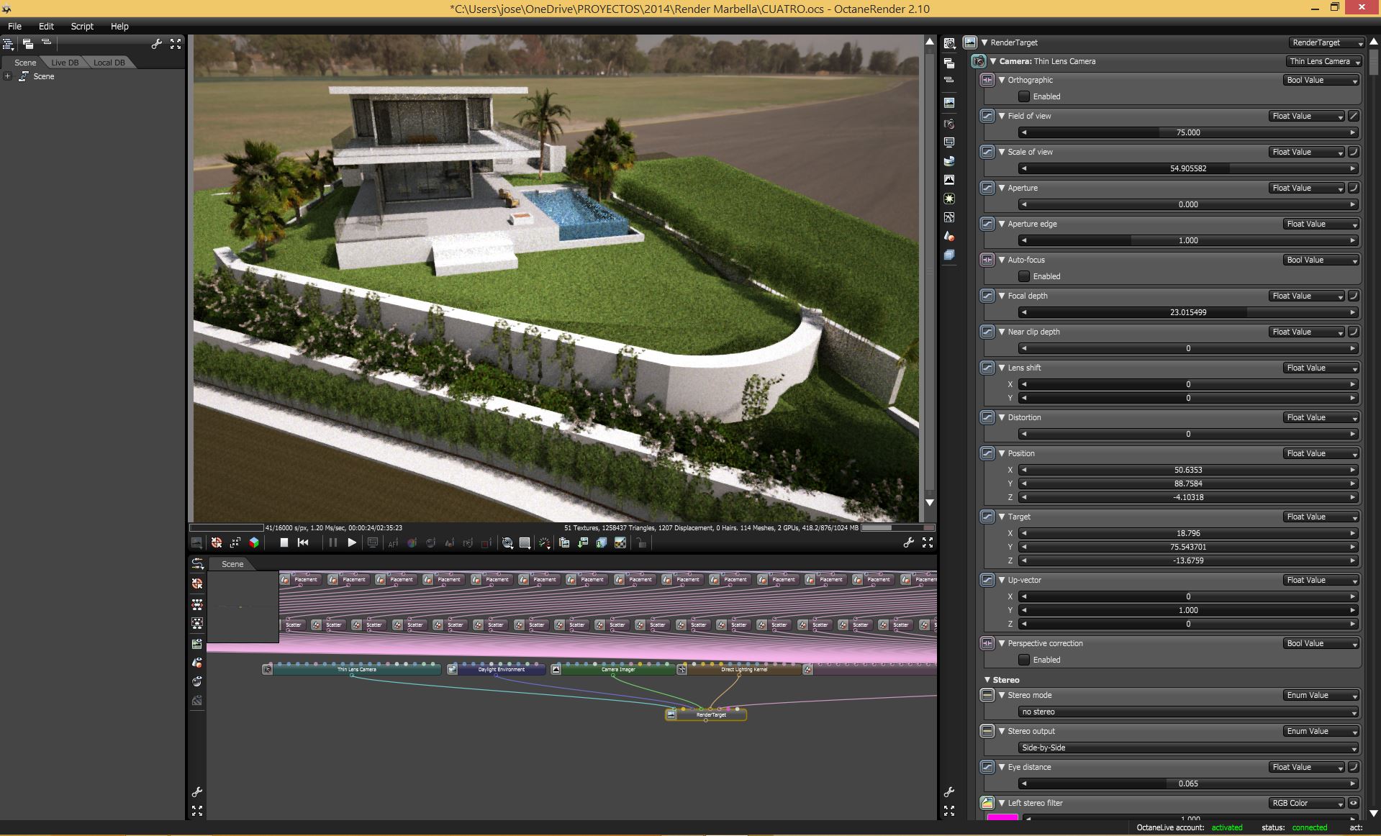The width and height of the screenshot is (1381, 836).
Task: Click the viewport lock icon
Action: click(x=641, y=543)
